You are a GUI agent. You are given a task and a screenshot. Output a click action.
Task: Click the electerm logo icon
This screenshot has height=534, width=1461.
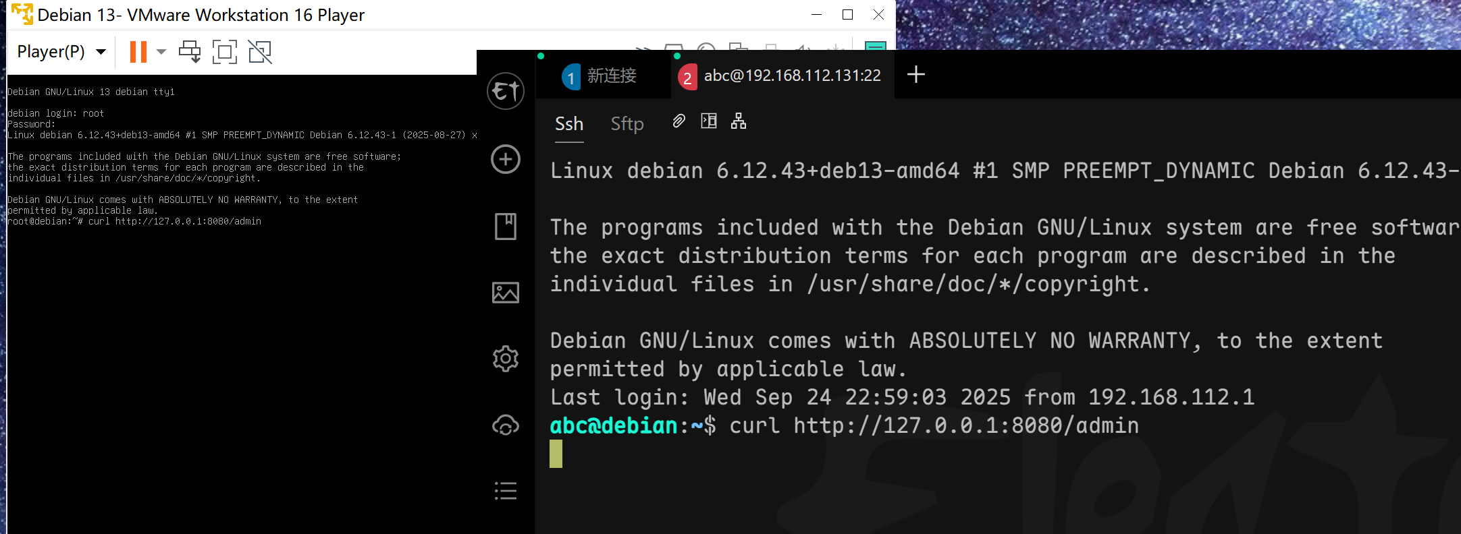pos(506,91)
